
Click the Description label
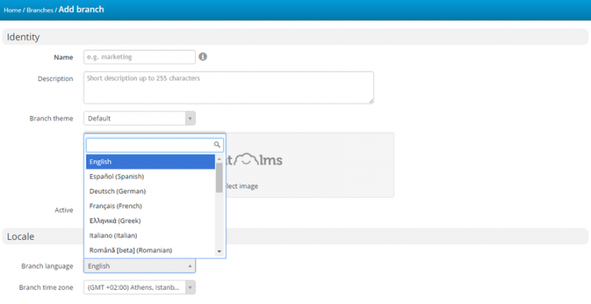(55, 79)
